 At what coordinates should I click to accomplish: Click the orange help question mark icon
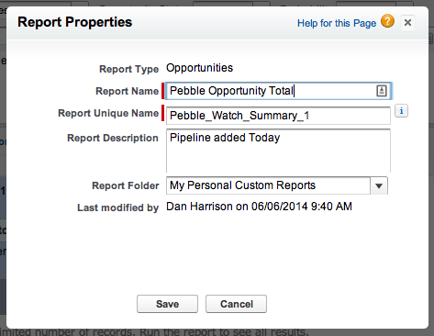point(387,21)
